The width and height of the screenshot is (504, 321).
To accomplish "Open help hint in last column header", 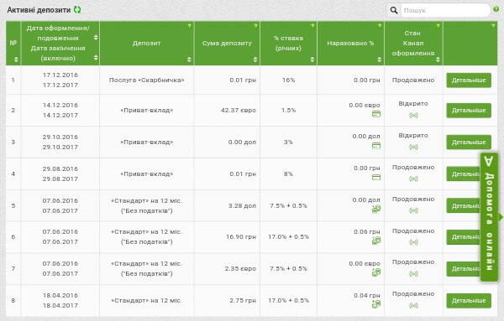I will (493, 26).
